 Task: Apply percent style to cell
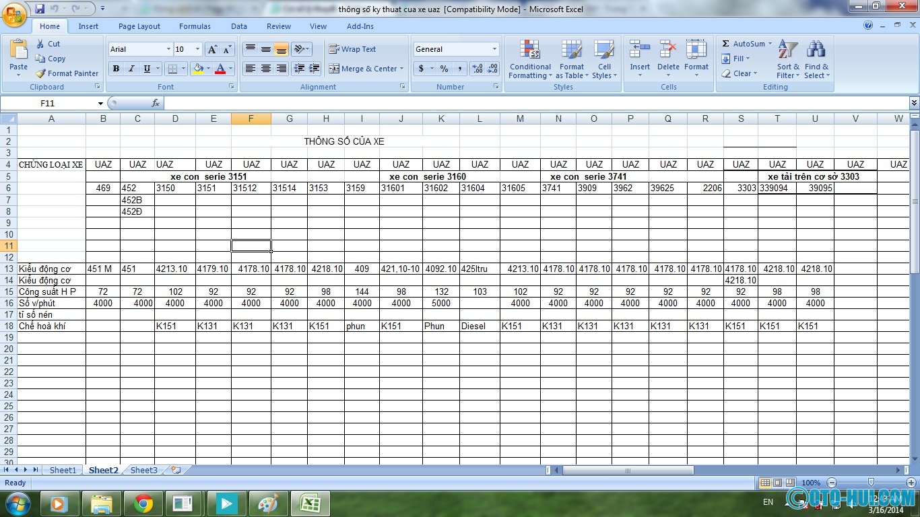click(x=444, y=69)
